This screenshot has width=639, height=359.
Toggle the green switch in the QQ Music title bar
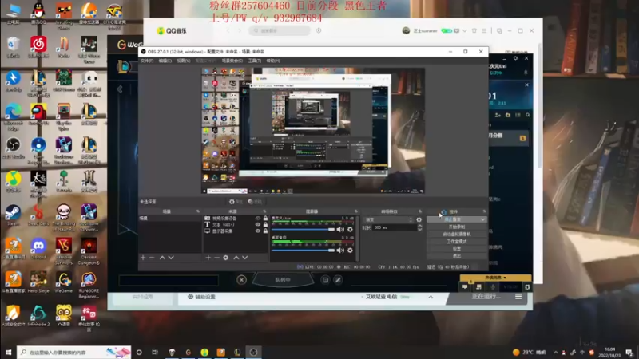[x=447, y=30]
